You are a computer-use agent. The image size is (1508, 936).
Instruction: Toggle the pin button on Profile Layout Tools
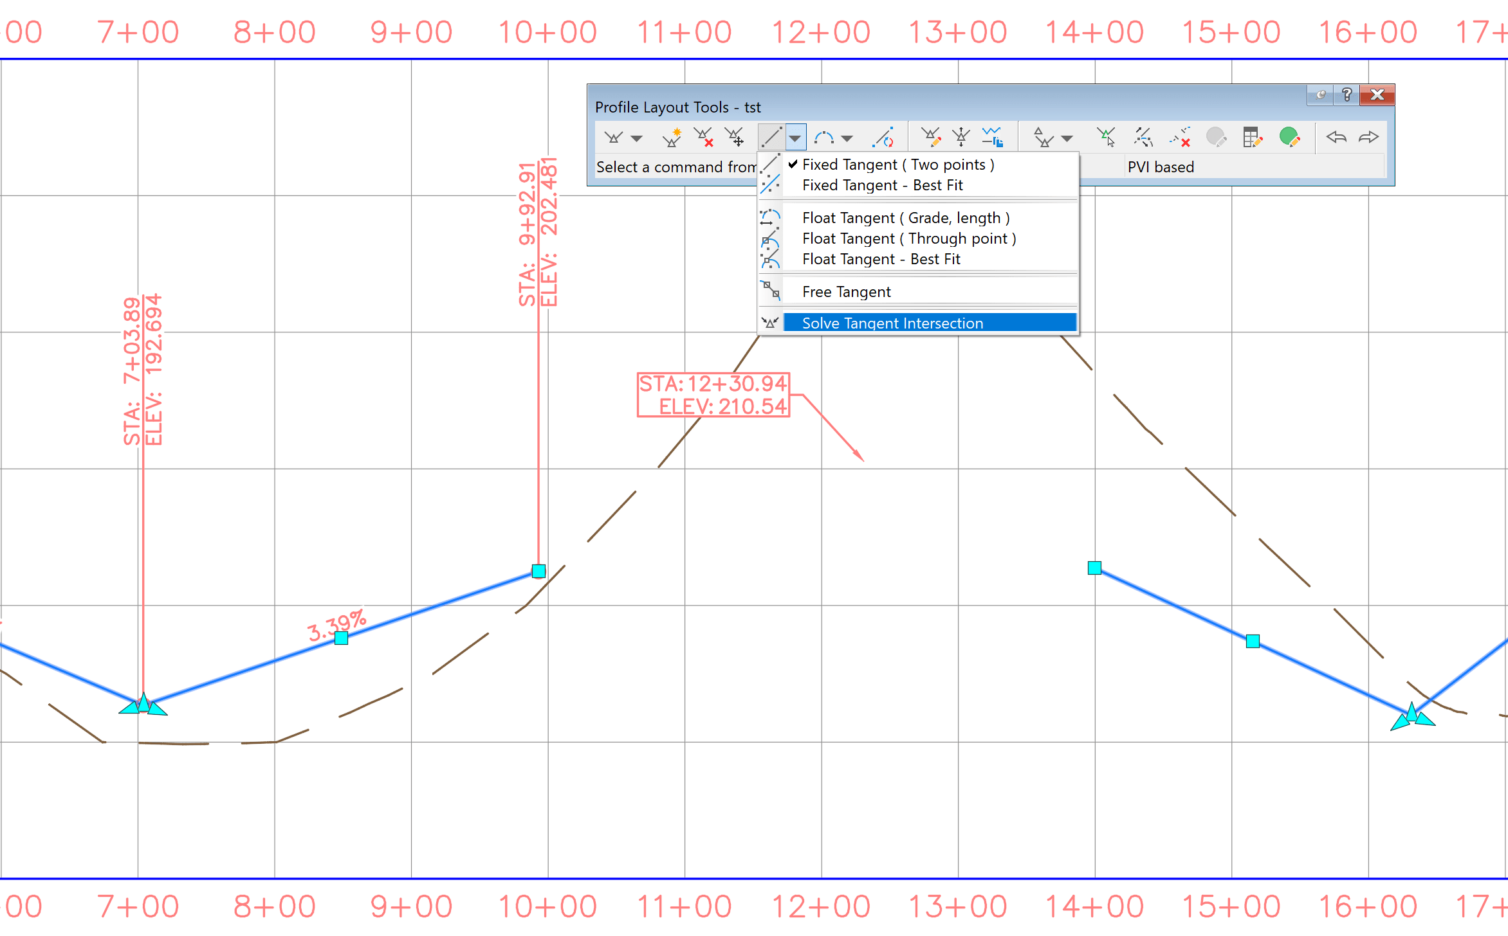(x=1321, y=95)
